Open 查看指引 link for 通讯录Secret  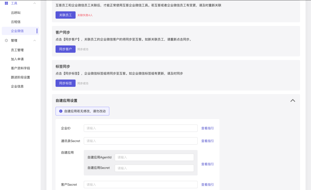coord(207,141)
